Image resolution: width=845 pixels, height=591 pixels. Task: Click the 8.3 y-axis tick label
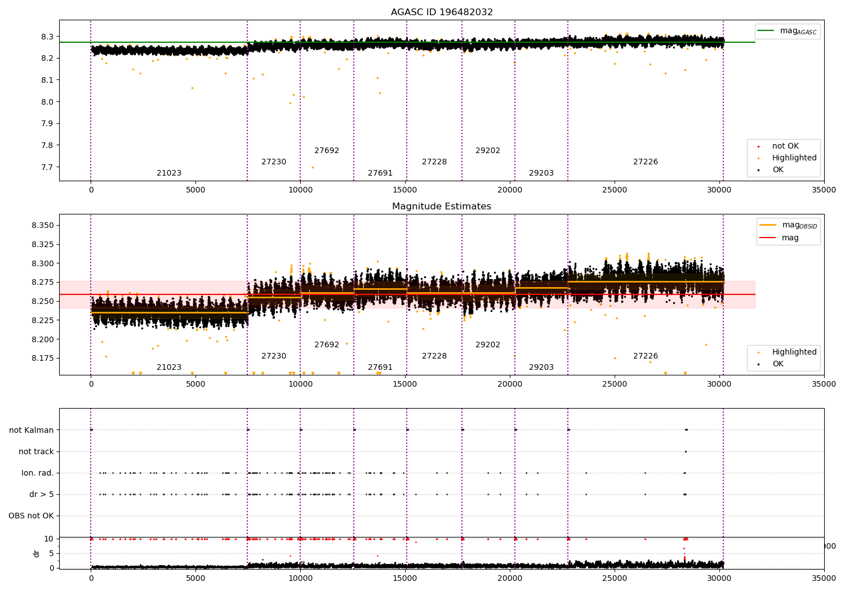click(47, 37)
